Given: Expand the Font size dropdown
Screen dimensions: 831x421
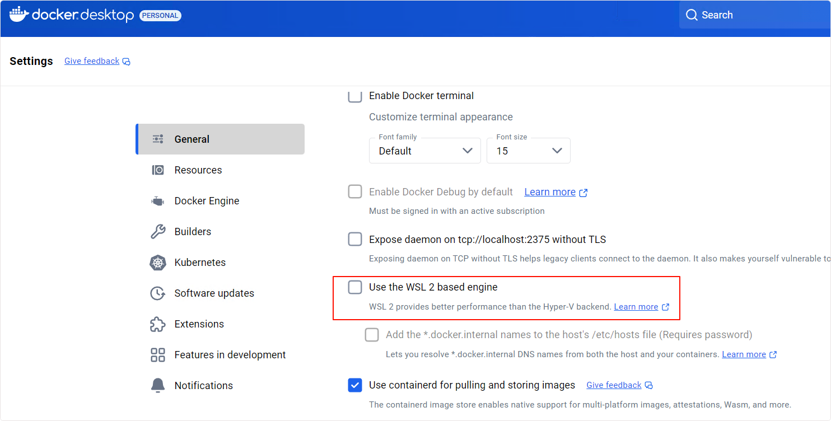Looking at the screenshot, I should click(x=528, y=151).
